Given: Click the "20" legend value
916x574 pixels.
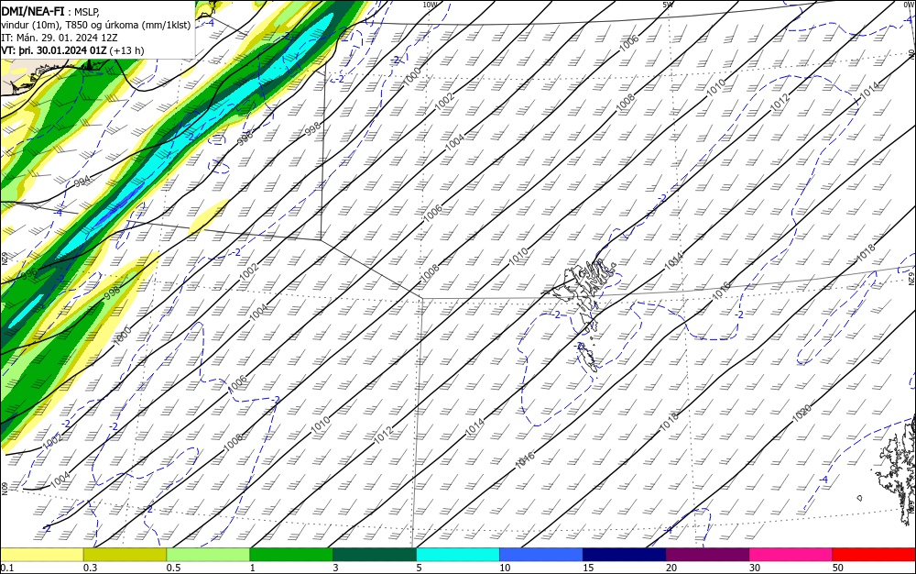Looking at the screenshot, I should [671, 568].
